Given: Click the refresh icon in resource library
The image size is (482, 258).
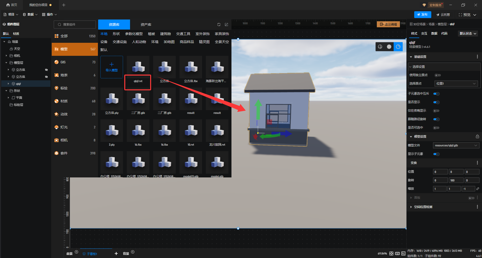Looking at the screenshot, I should pos(219,25).
